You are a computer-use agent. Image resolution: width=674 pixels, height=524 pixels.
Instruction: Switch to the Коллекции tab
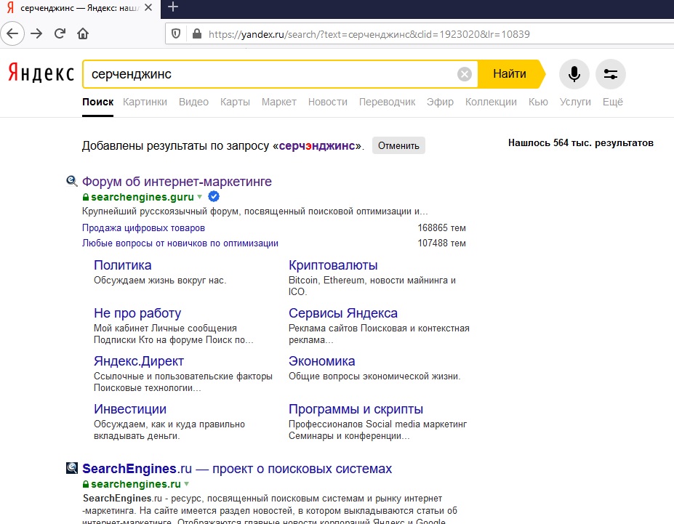coord(491,102)
